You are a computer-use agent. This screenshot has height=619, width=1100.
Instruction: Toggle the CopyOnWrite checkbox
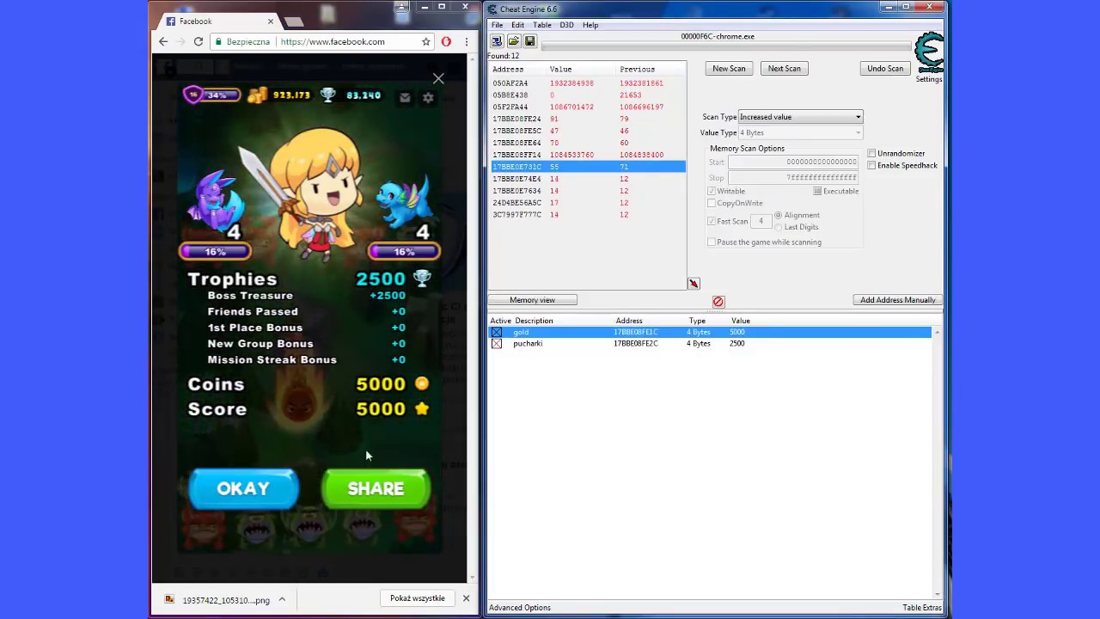point(712,203)
